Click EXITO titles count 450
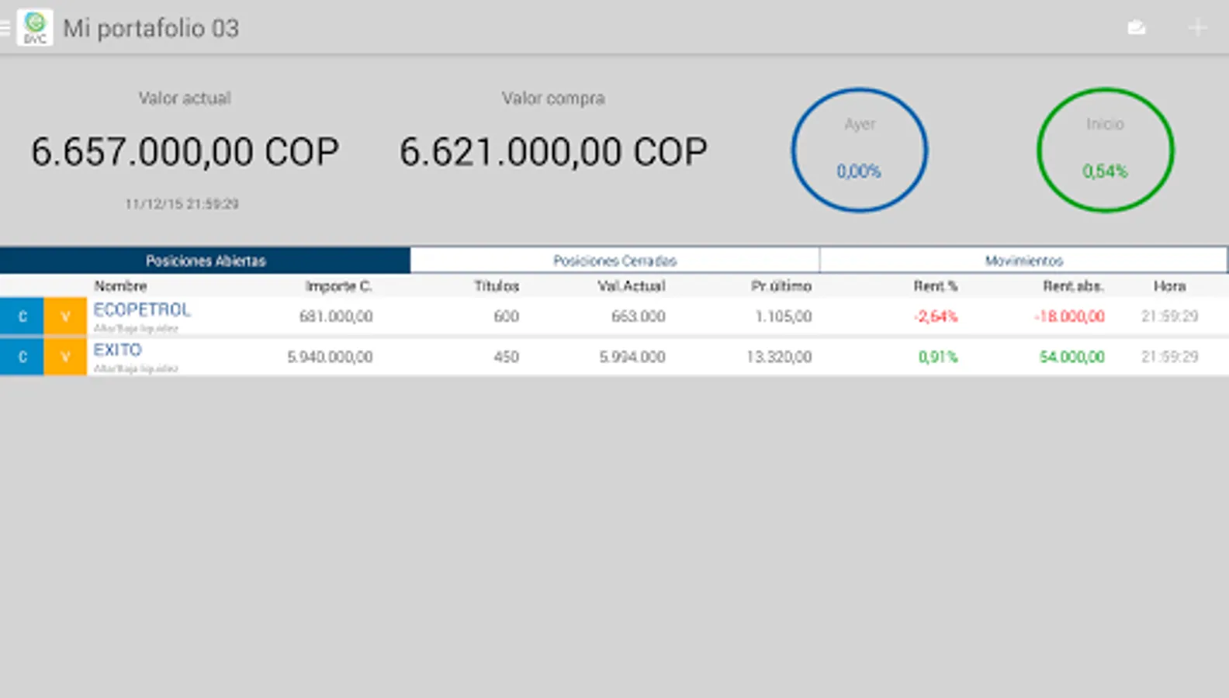The image size is (1229, 698). 507,357
